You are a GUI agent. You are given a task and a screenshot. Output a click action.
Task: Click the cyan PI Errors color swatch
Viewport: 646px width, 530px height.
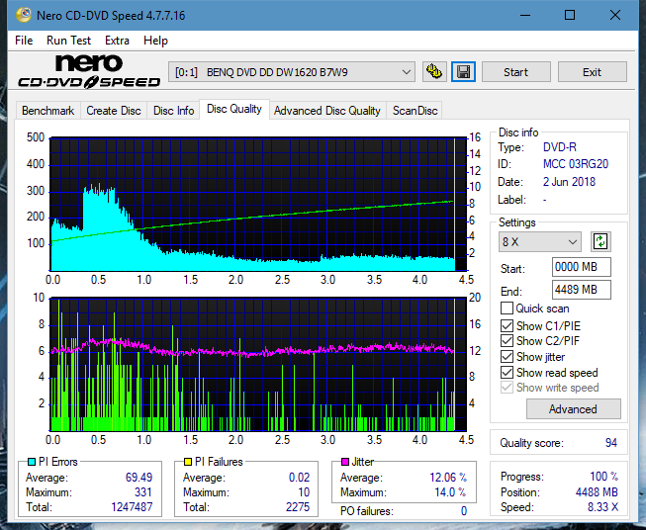pyautogui.click(x=32, y=462)
